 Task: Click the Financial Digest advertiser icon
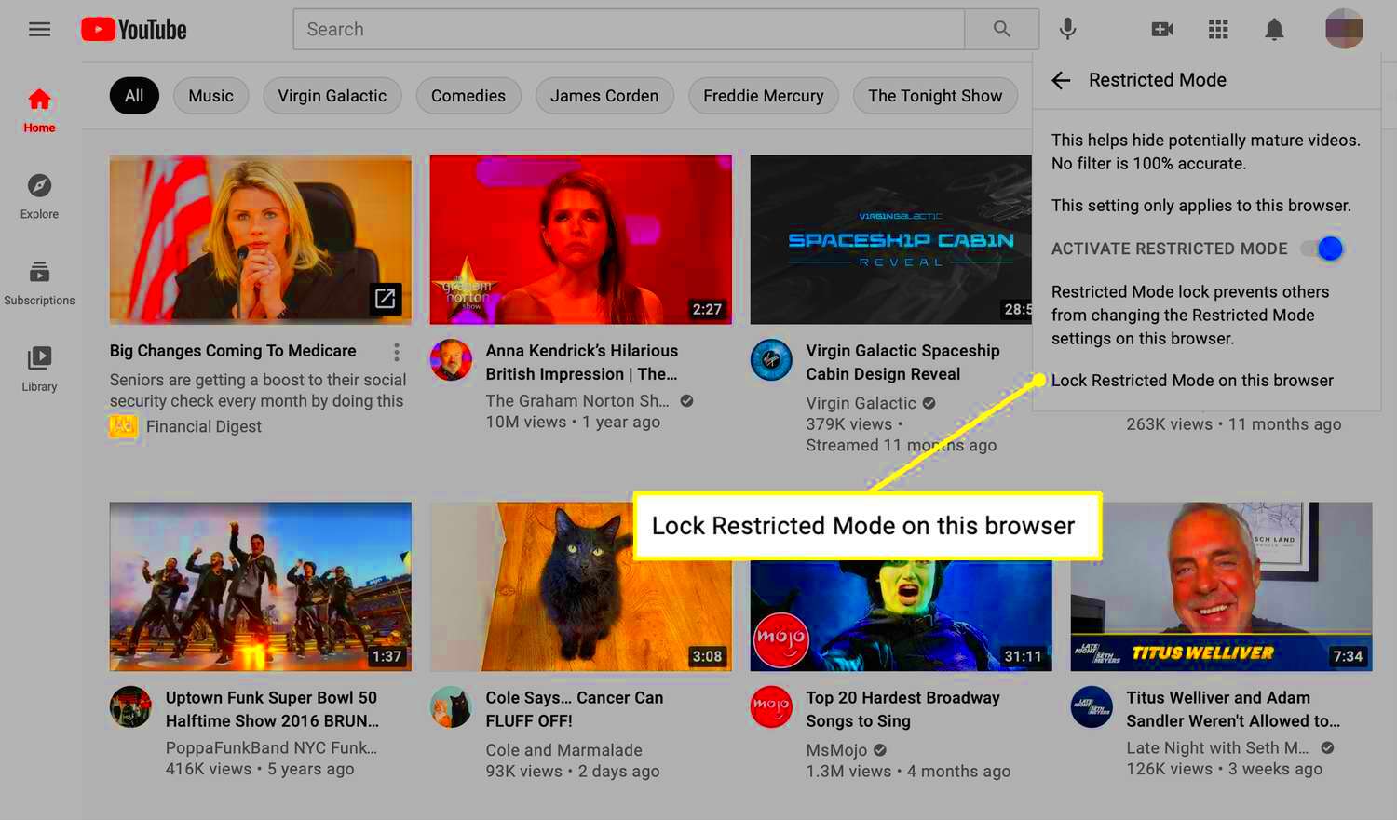click(x=123, y=426)
